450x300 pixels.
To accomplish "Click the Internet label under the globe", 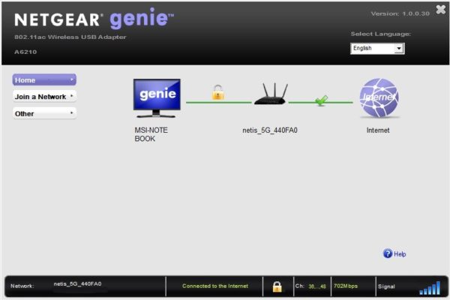I will (378, 130).
